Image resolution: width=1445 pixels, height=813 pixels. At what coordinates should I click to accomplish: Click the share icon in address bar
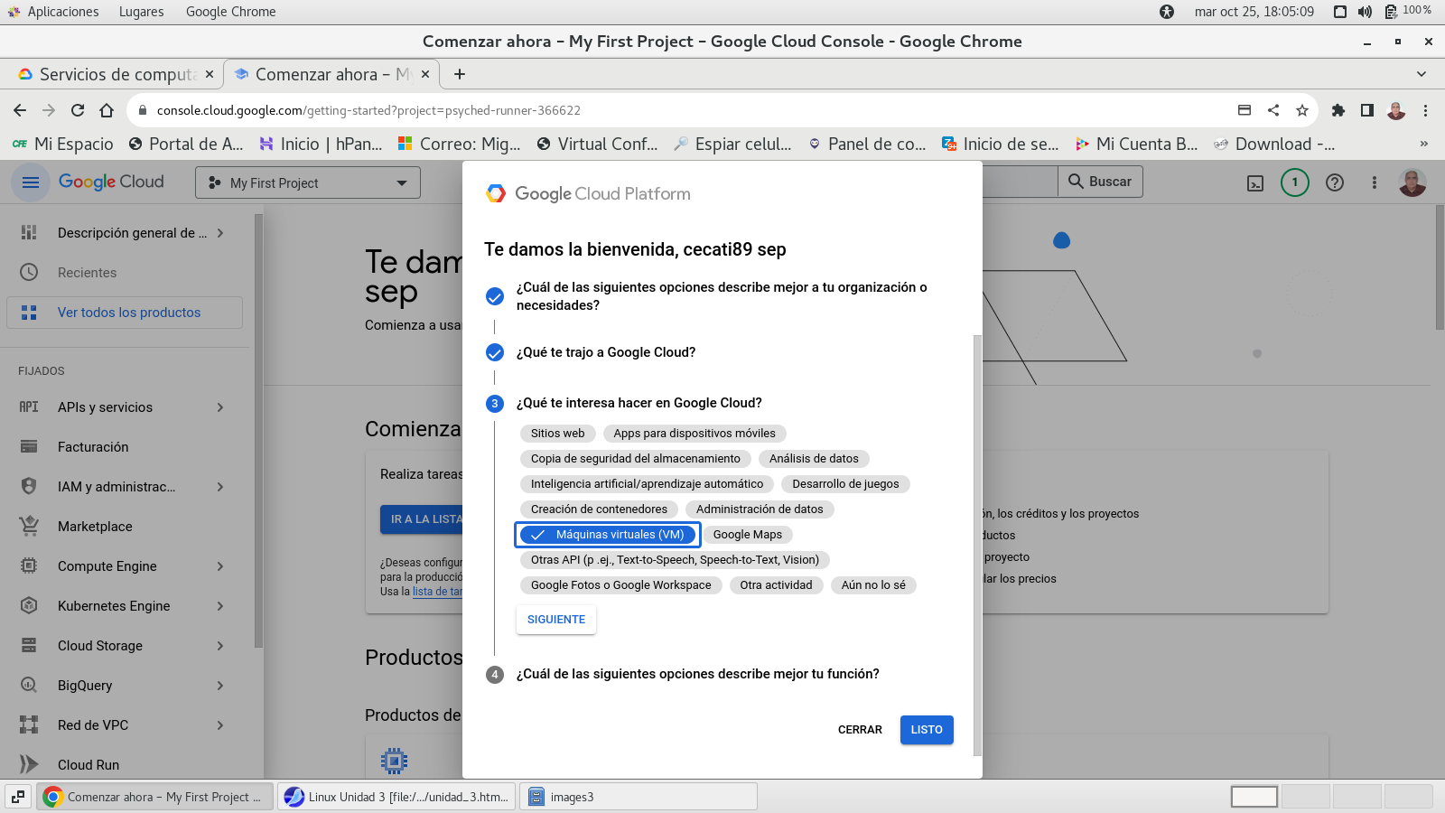point(1273,110)
